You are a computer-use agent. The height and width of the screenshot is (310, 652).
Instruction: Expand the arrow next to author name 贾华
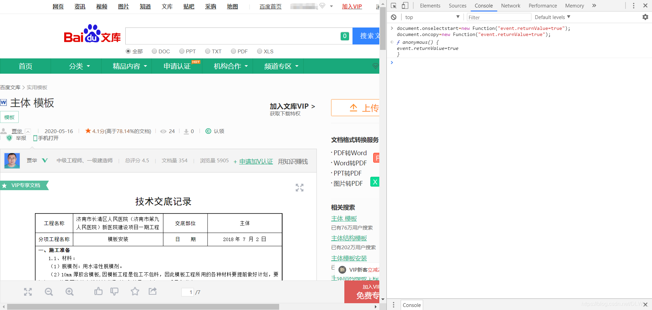point(28,132)
